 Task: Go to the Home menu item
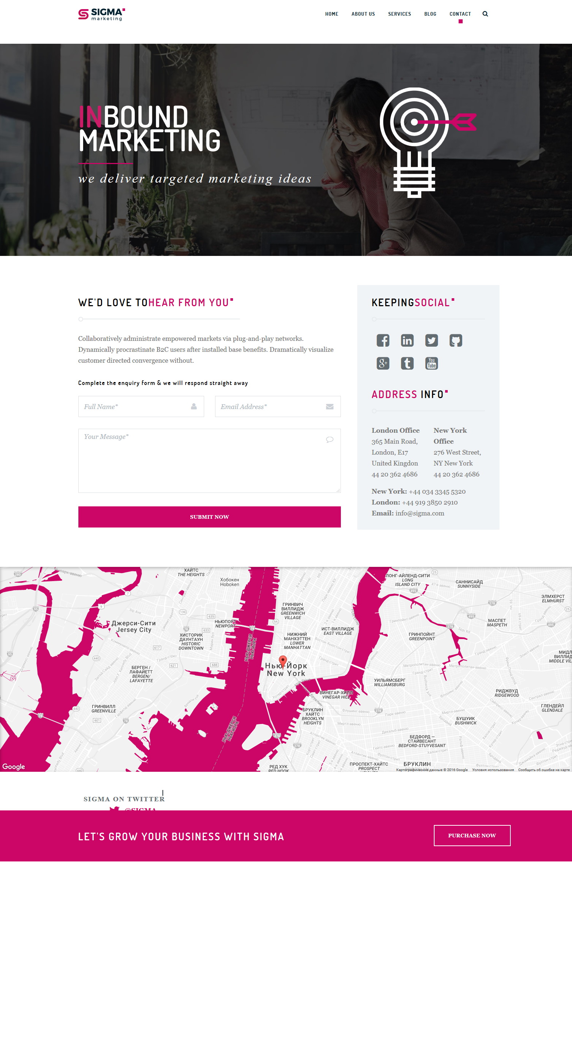pyautogui.click(x=331, y=14)
